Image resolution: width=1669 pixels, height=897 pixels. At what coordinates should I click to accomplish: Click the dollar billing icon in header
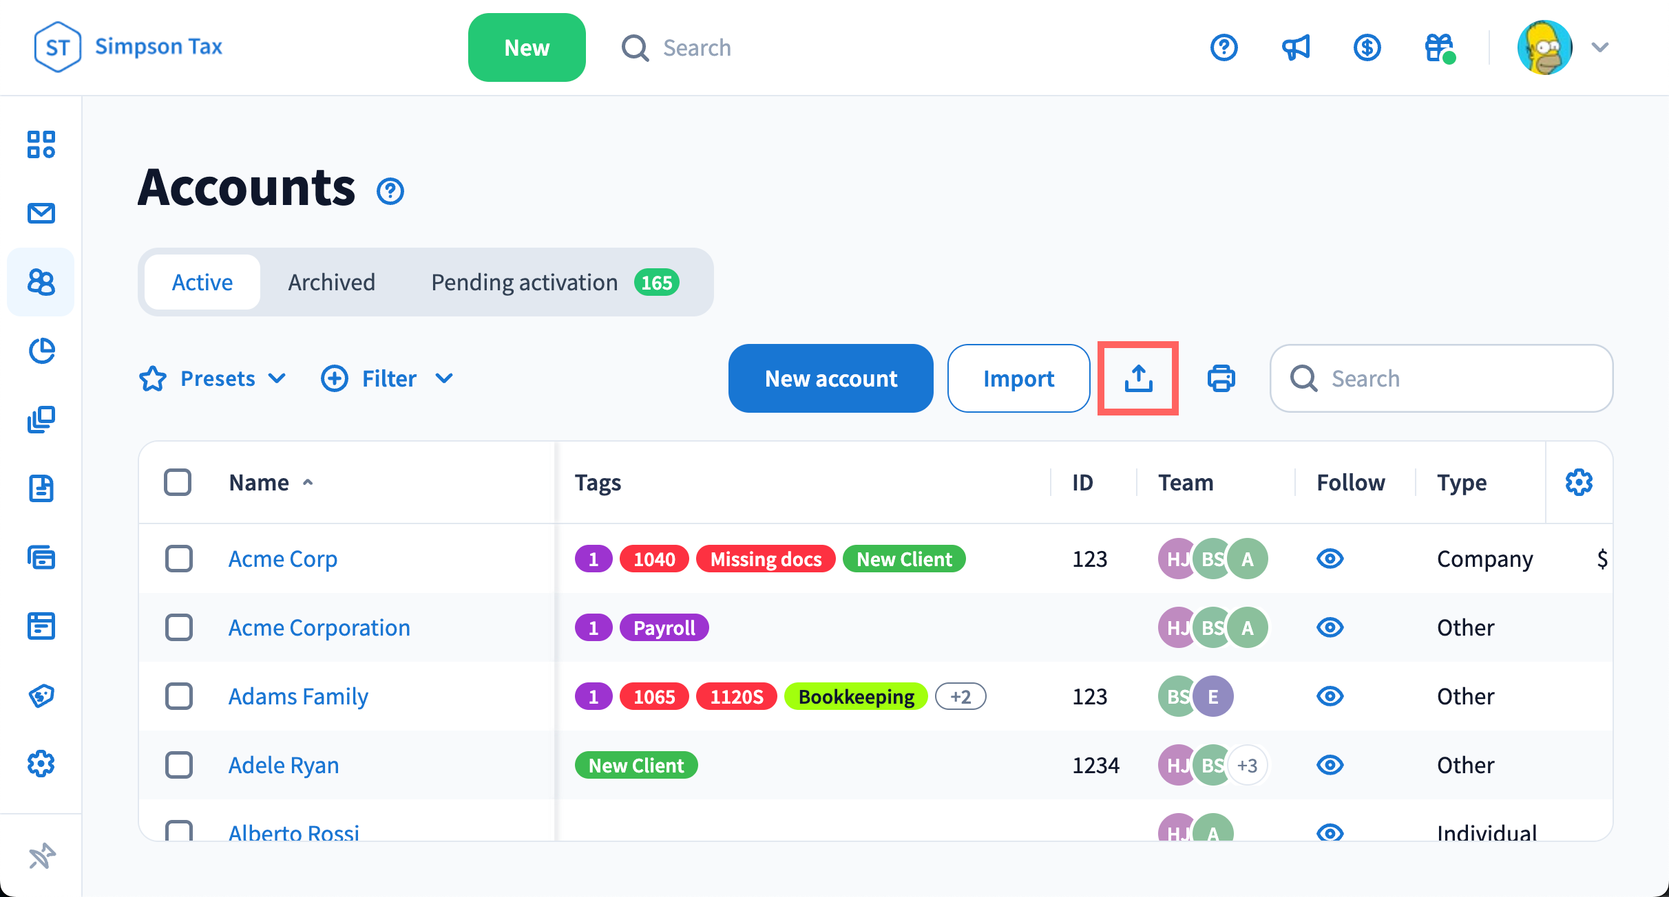[x=1367, y=47]
